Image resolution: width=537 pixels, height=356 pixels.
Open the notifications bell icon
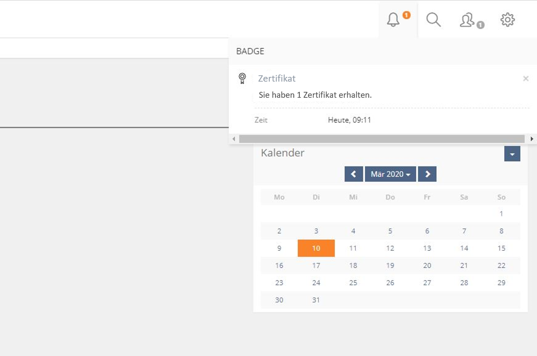coord(394,19)
